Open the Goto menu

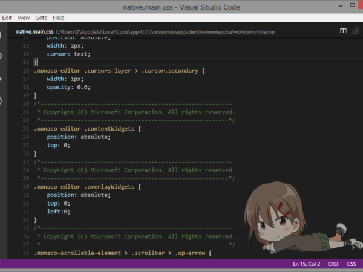pyautogui.click(x=41, y=18)
